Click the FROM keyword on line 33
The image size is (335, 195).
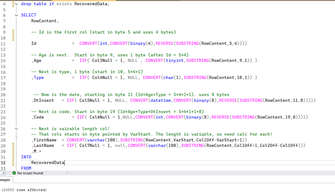coord(26,168)
